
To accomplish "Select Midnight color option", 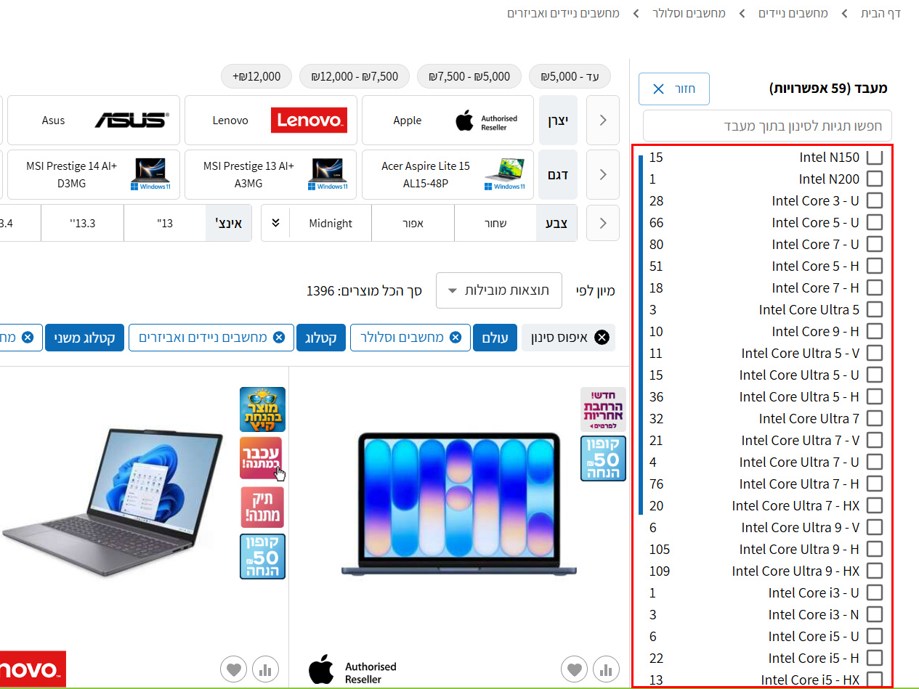I will tap(331, 223).
